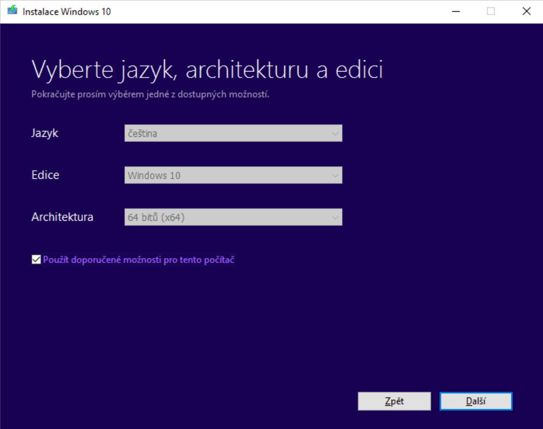Click the purple recommended options label text
Image resolution: width=543 pixels, height=429 pixels.
(138, 259)
